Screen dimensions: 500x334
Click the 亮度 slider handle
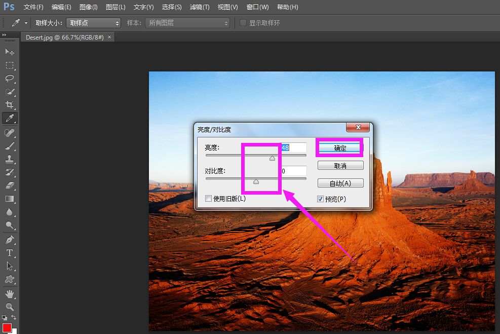[272, 158]
